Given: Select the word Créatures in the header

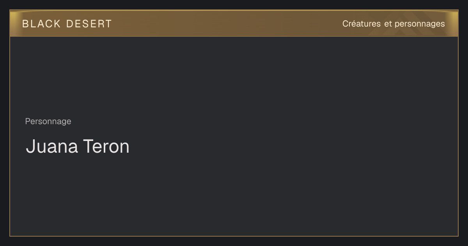Looking at the screenshot, I should coord(362,24).
